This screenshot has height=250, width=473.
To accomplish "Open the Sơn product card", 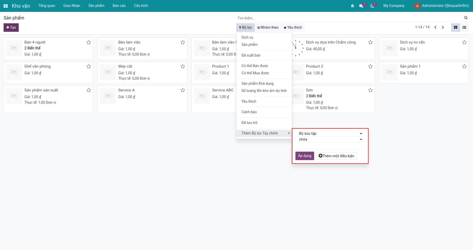I will tap(333, 99).
